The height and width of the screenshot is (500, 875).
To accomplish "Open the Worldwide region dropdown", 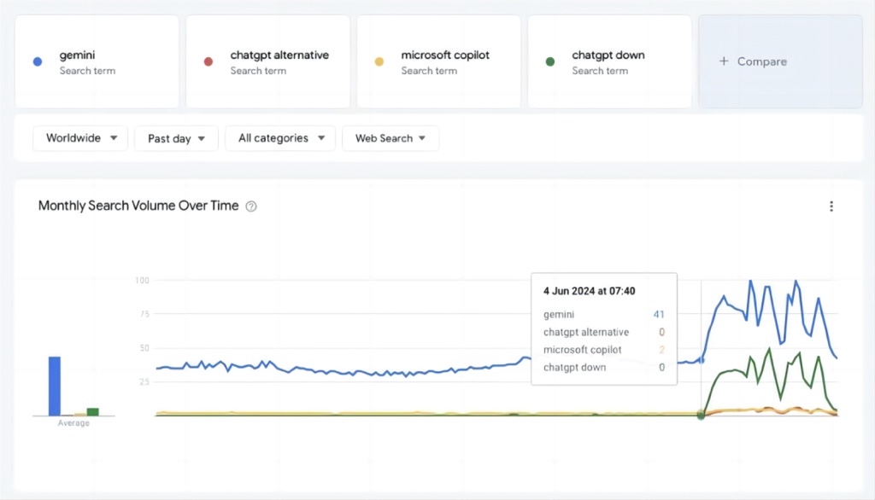I will (80, 138).
